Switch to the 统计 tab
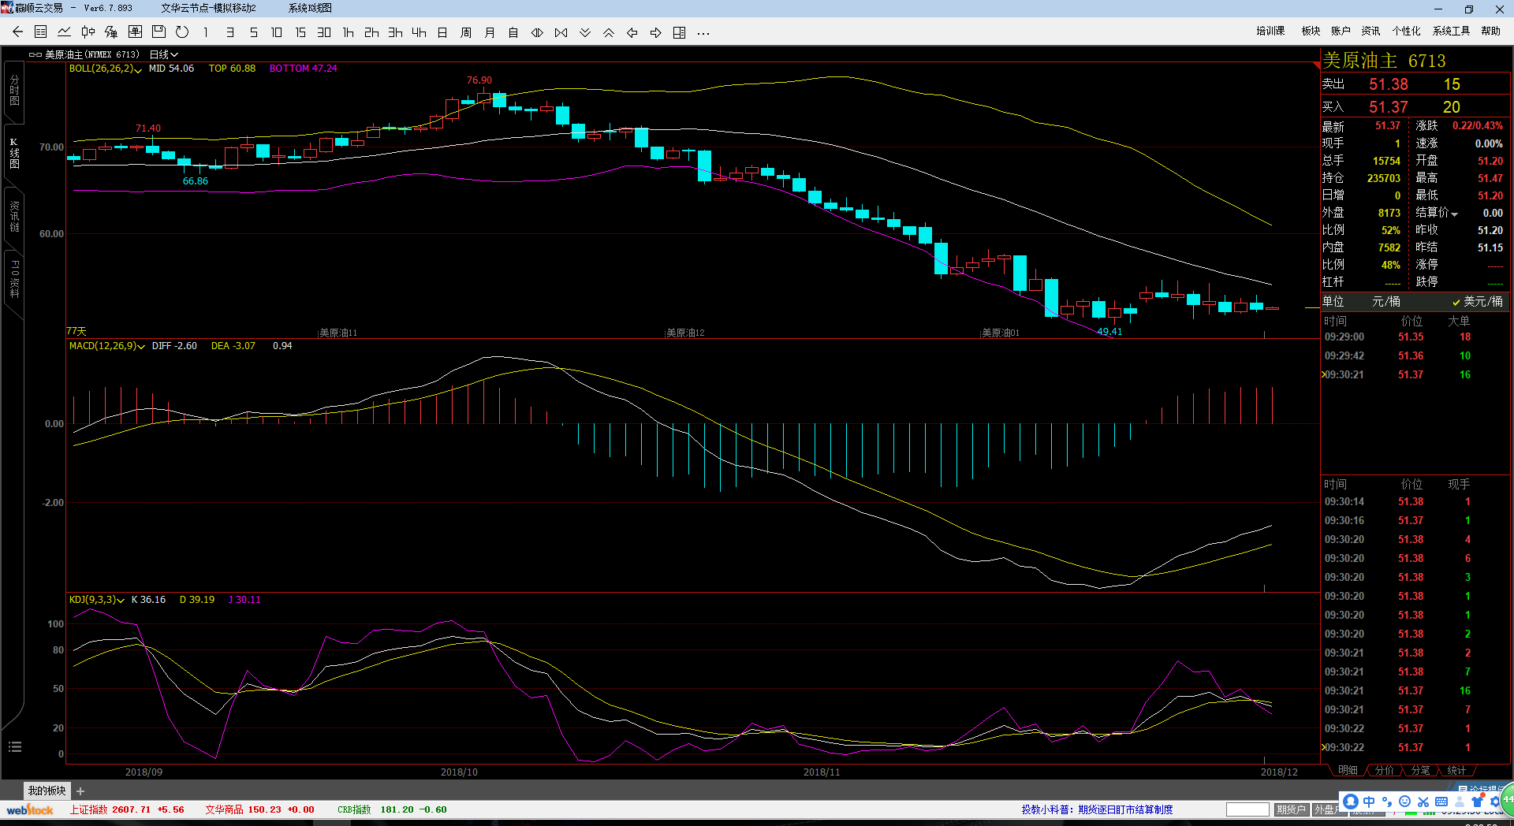The width and height of the screenshot is (1514, 826). 1456,770
